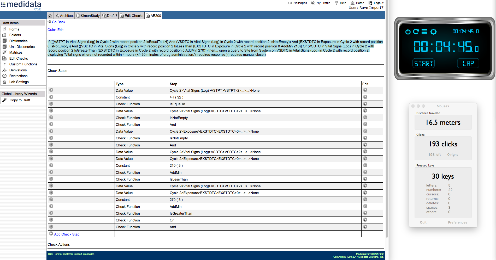Edit the 270 ( 3 ) constant step
Image resolution: width=496 pixels, height=260 pixels.
point(365,199)
